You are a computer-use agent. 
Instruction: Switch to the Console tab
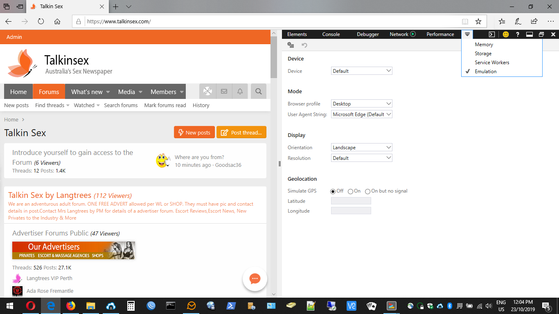(331, 34)
